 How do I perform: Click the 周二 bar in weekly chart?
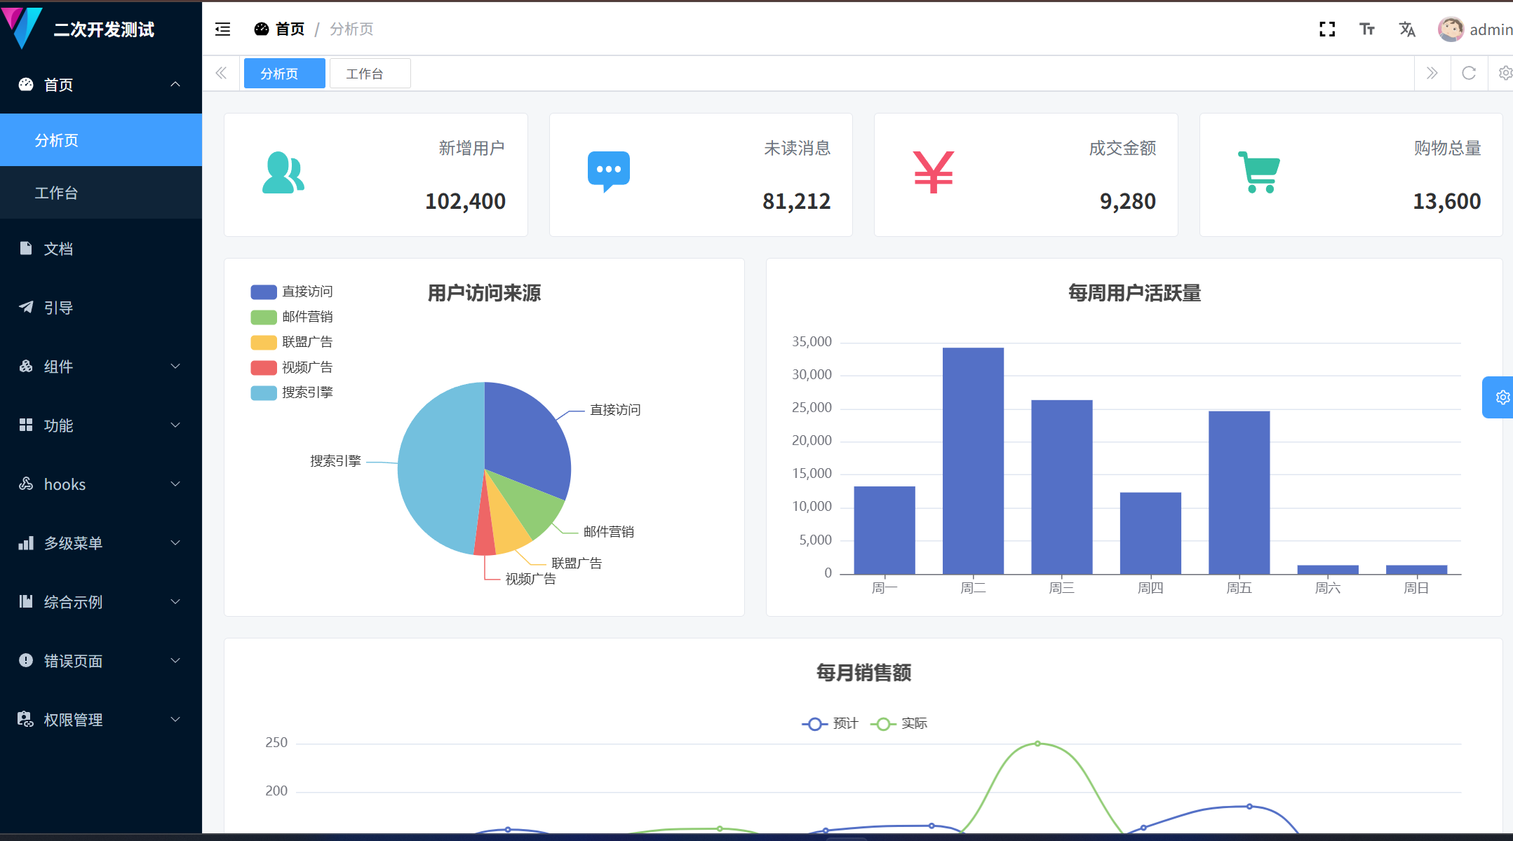(972, 460)
